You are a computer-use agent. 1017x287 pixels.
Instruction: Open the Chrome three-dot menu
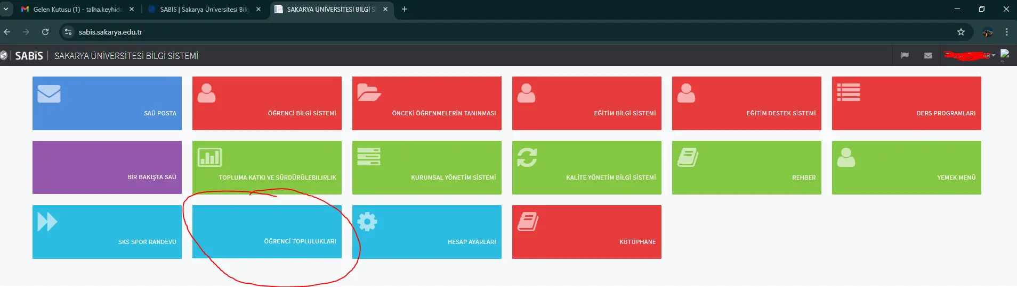pyautogui.click(x=1007, y=32)
